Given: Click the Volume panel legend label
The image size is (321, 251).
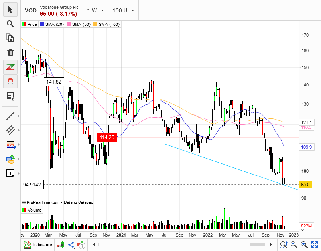Looking at the screenshot, I should click(34, 210).
